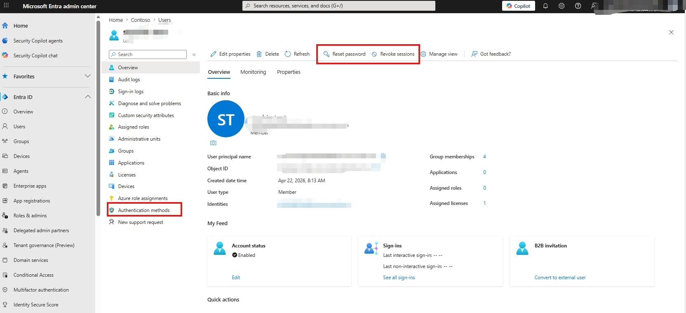Collapse the user resource menu

[x=194, y=54]
